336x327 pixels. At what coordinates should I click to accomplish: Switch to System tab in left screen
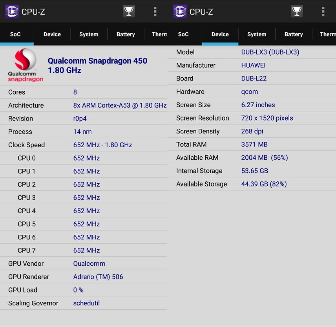tap(89, 34)
